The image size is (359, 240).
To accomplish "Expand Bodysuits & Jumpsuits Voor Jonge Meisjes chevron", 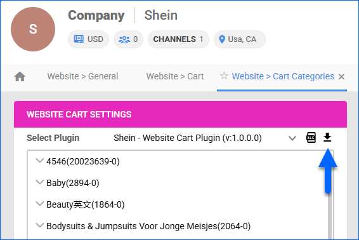I will pyautogui.click(x=40, y=225).
